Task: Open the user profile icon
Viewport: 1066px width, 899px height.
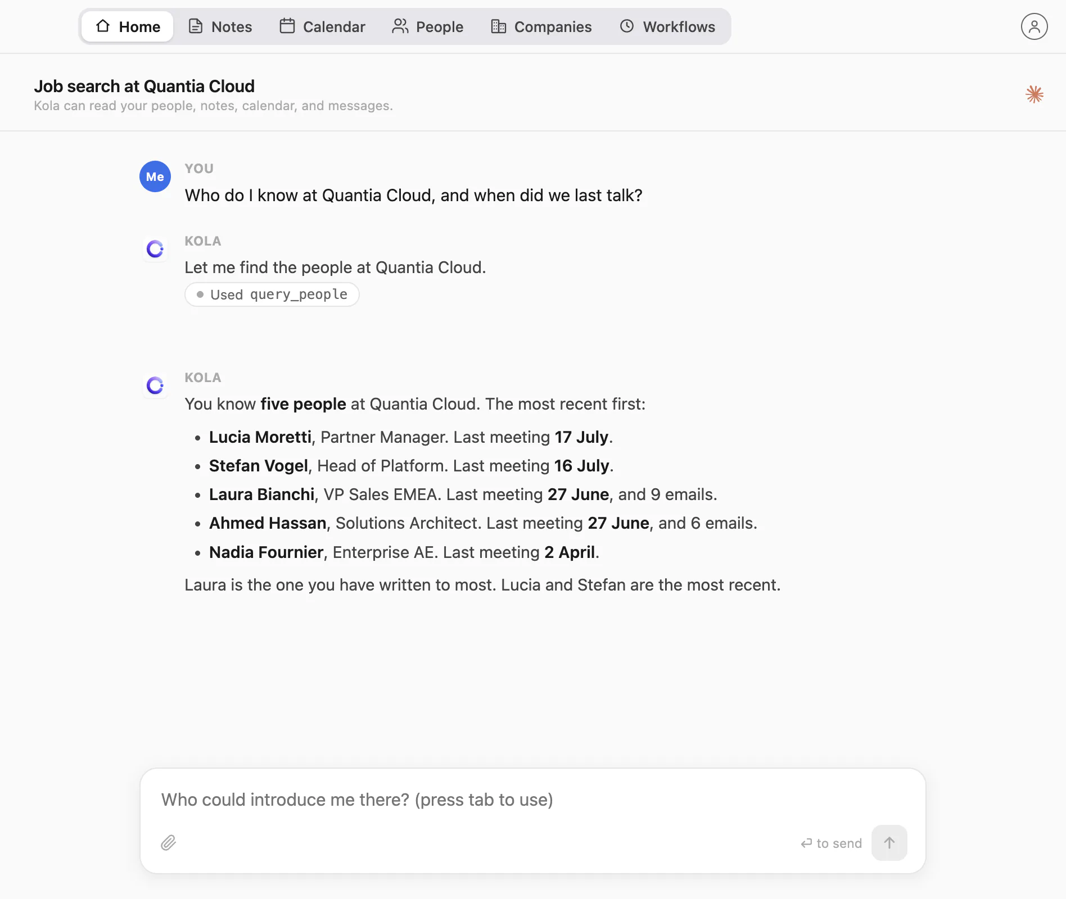Action: click(1034, 26)
